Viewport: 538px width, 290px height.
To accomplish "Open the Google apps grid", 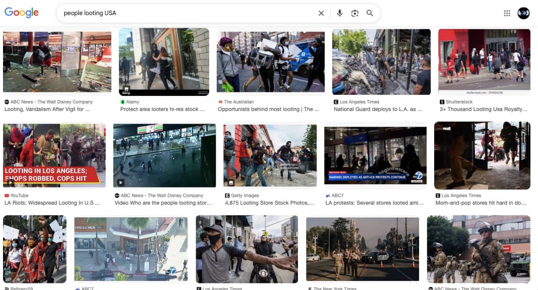I will [x=507, y=13].
